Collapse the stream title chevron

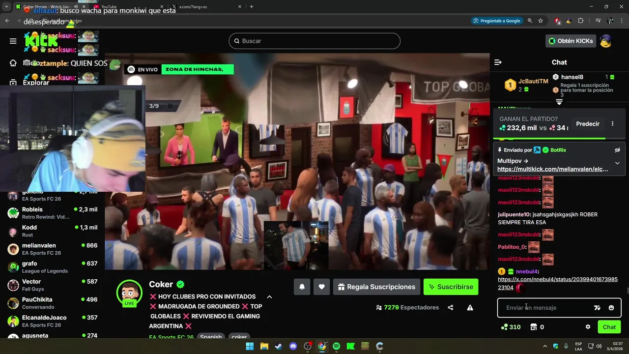(x=269, y=297)
